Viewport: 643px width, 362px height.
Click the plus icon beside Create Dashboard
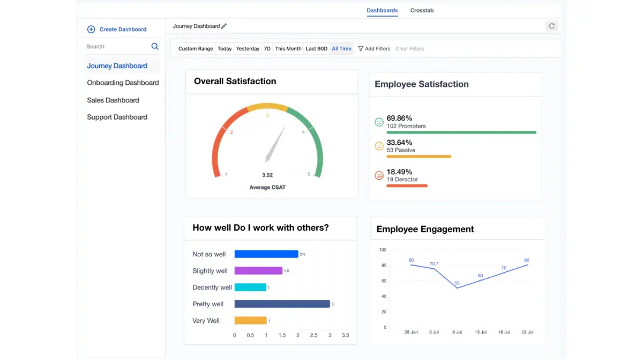tap(91, 29)
